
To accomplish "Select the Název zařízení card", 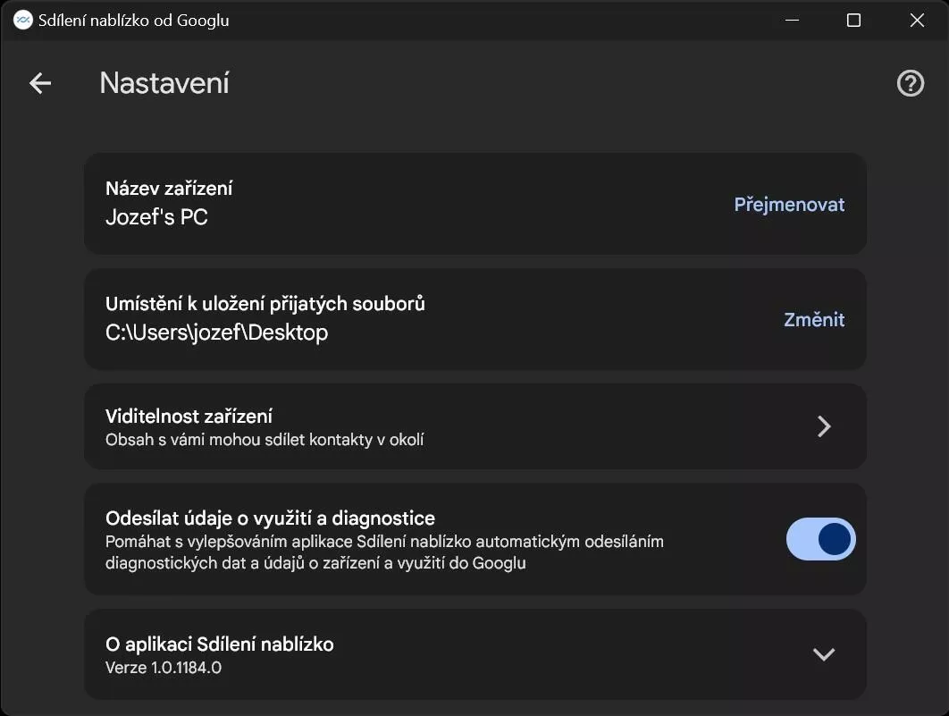I will [475, 204].
